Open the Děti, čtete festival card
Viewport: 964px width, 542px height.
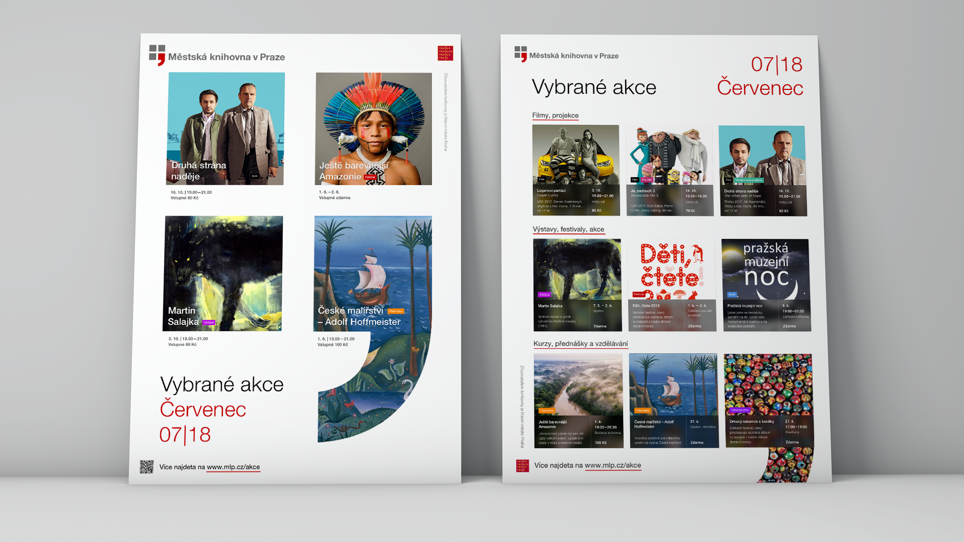[x=671, y=285]
